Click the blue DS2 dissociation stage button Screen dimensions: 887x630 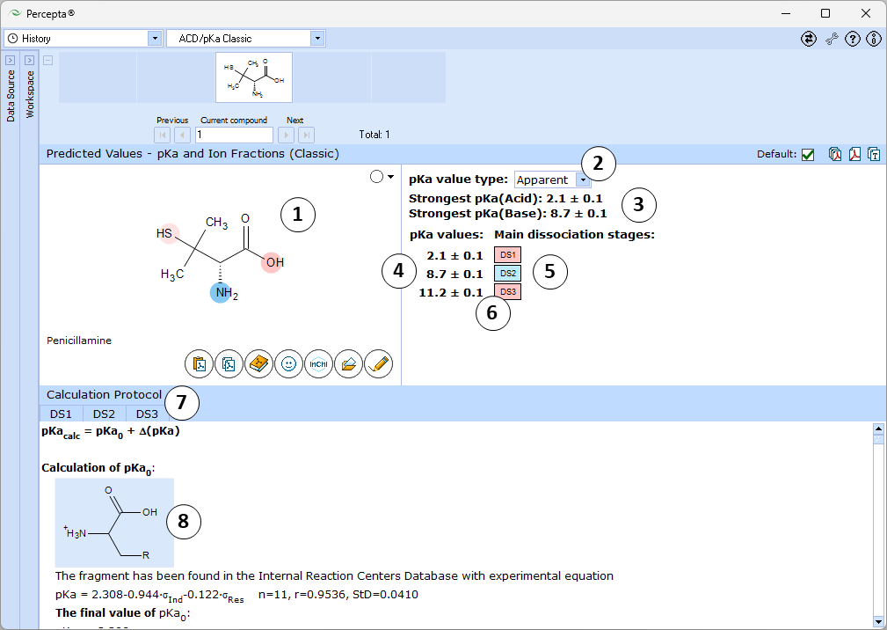point(507,274)
